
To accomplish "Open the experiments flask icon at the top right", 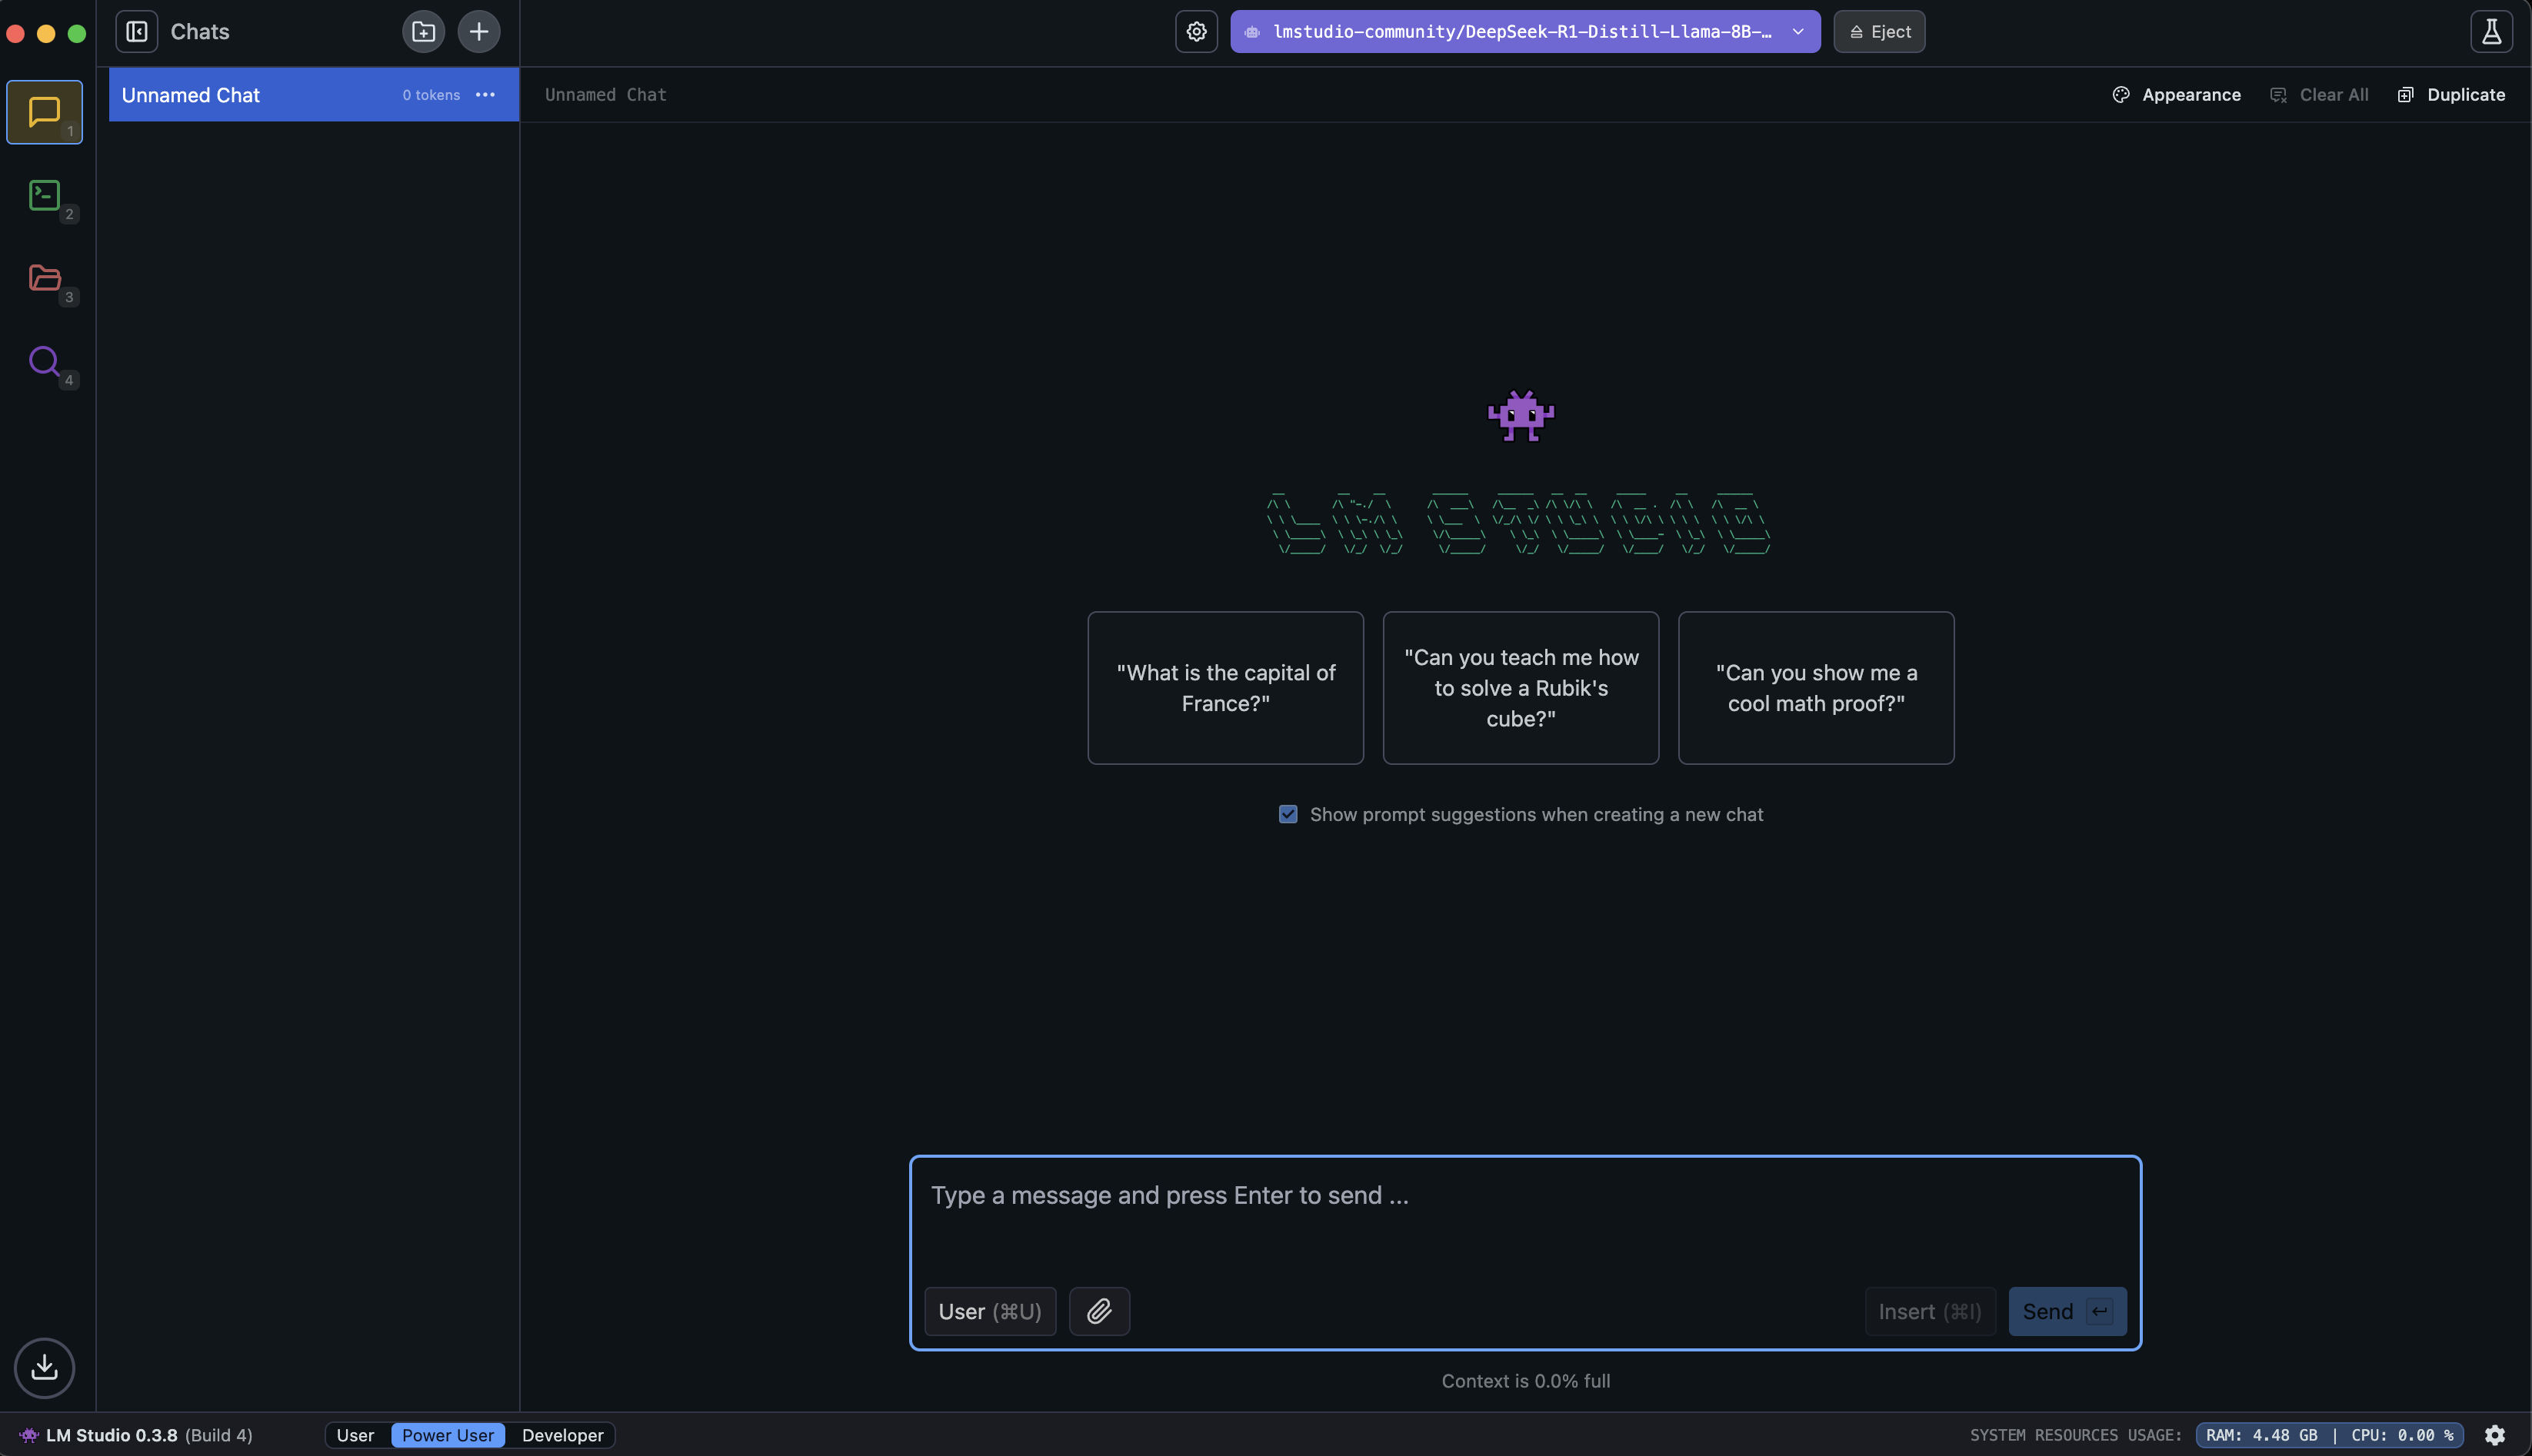I will [2491, 31].
